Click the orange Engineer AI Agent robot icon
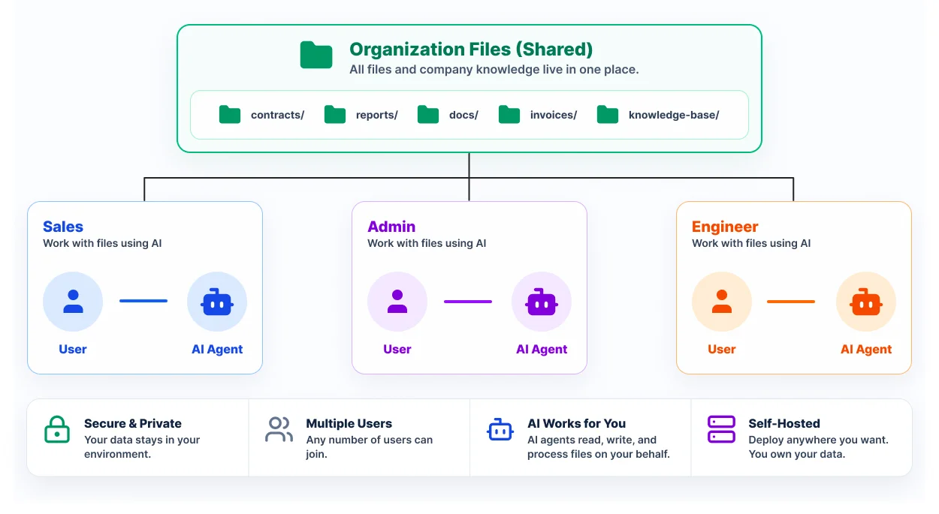 pyautogui.click(x=866, y=302)
